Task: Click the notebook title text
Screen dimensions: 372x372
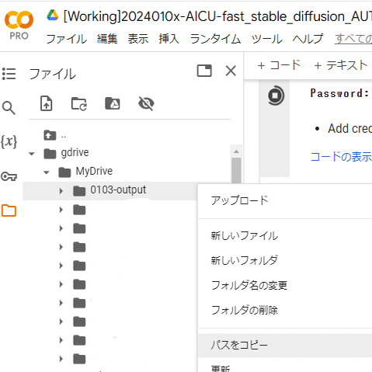Action: pos(217,16)
